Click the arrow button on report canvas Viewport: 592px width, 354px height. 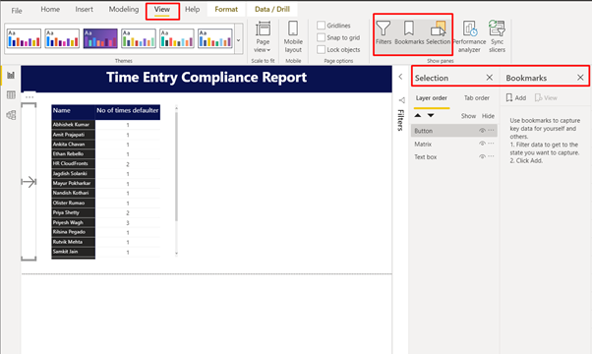[x=29, y=182]
